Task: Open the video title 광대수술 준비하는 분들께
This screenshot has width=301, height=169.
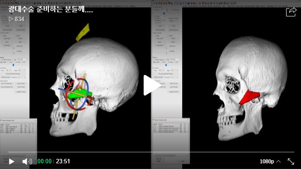Action: 50,9
